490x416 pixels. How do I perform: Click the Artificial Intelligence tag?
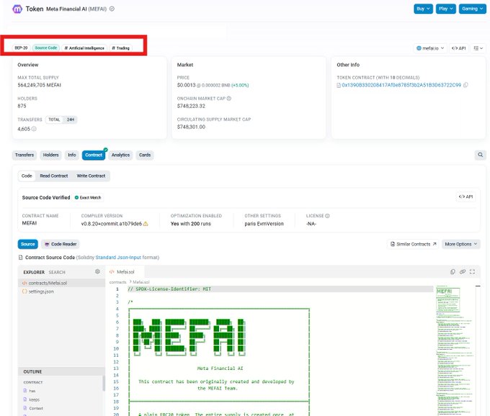click(x=84, y=48)
